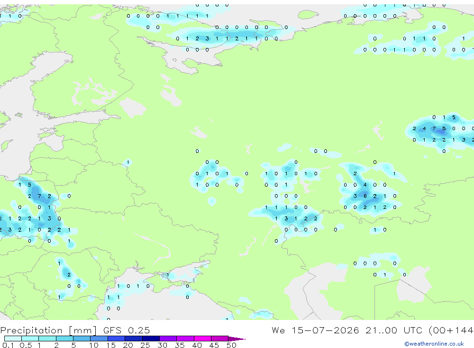Pick the 15–20 mm legend swatch
The width and height of the screenshot is (474, 348).
[117, 339]
